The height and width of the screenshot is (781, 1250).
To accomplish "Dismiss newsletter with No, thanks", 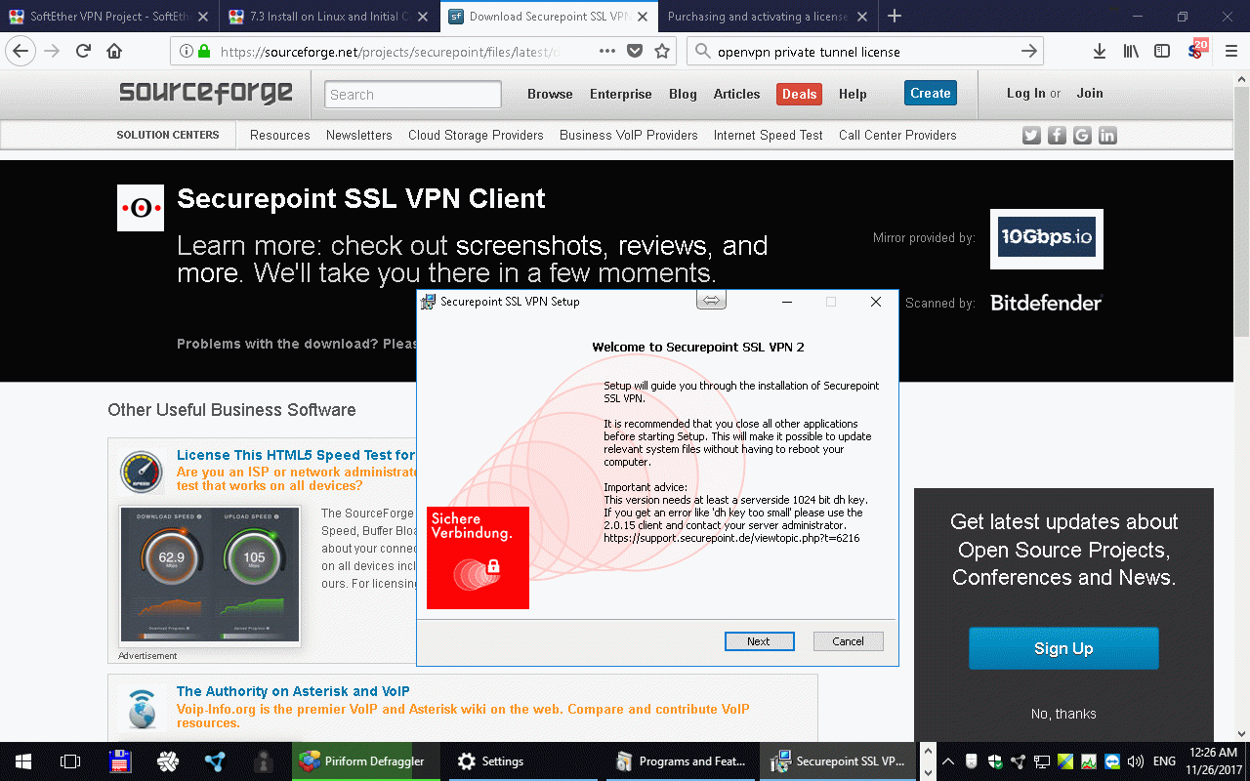I will (1063, 714).
